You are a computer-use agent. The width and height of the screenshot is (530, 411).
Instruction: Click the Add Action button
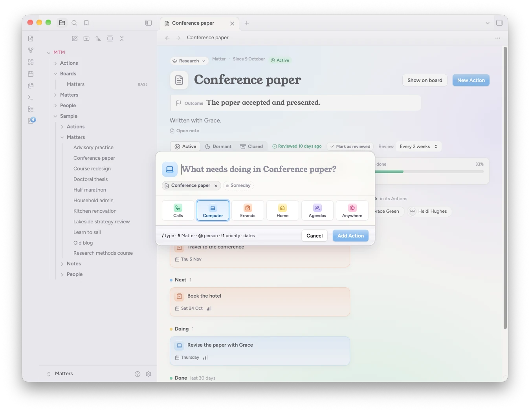coord(350,236)
